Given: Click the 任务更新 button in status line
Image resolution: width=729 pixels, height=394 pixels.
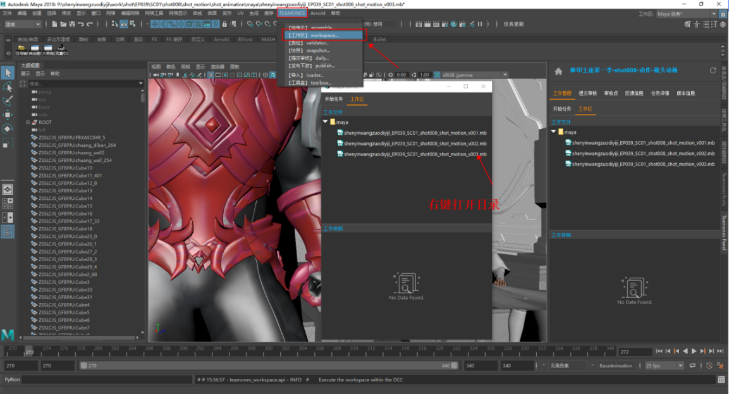Looking at the screenshot, I should pos(513,24).
